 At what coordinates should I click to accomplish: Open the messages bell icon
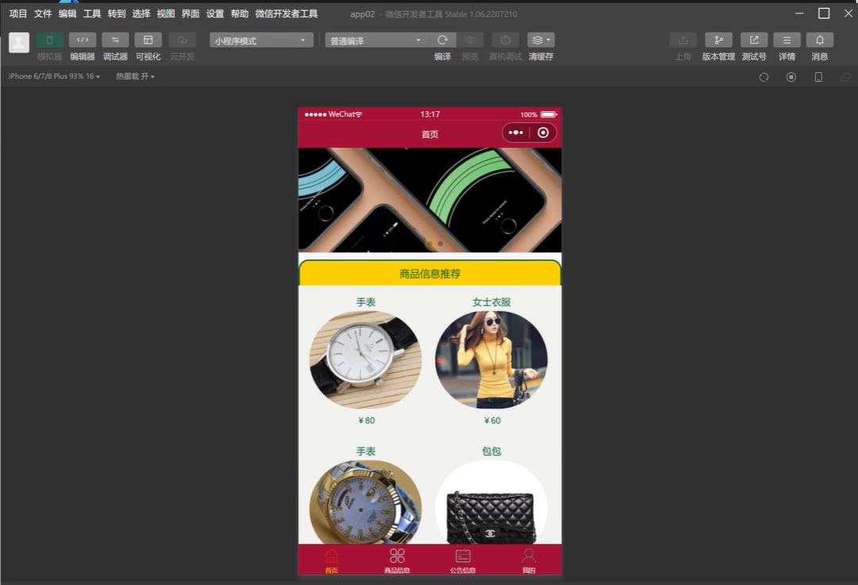tap(820, 40)
